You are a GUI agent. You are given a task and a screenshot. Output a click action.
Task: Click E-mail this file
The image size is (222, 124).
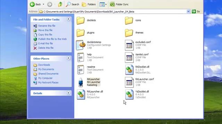(x=45, y=43)
